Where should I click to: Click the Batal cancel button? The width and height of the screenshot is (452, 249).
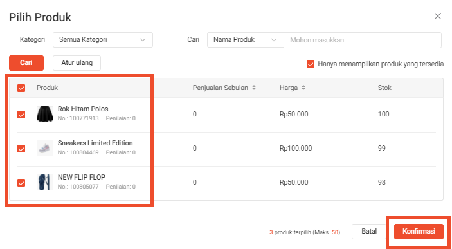point(369,232)
